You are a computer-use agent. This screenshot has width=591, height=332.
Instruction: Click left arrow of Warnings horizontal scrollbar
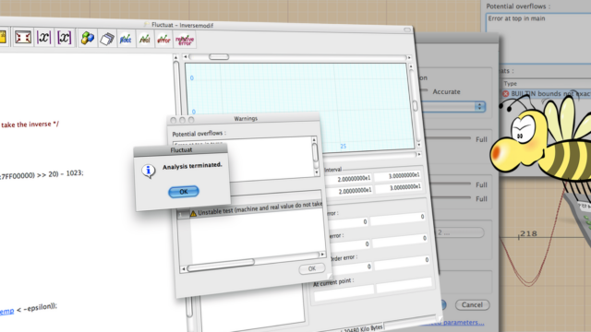pyautogui.click(x=184, y=268)
